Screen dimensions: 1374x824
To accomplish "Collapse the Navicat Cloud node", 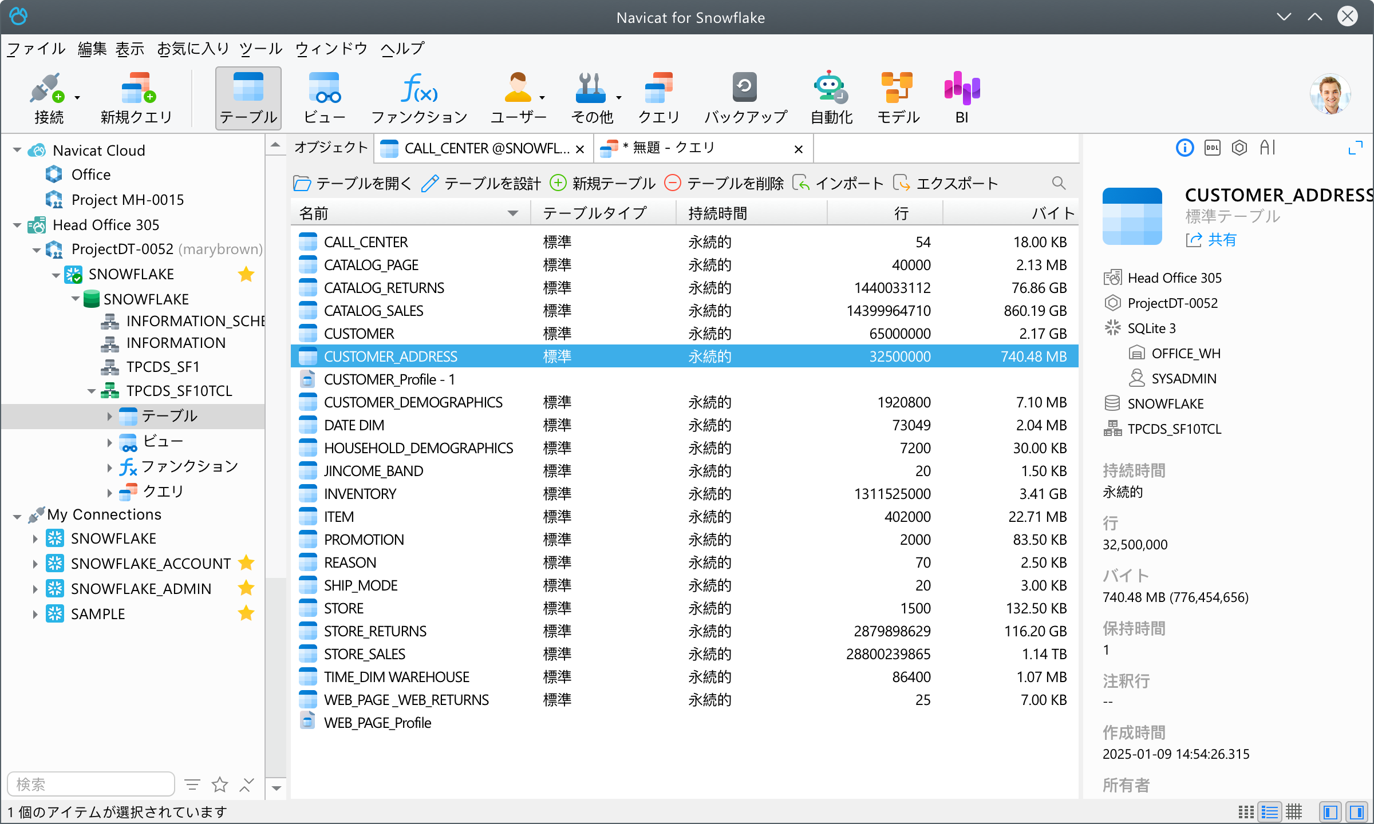I will [x=17, y=150].
